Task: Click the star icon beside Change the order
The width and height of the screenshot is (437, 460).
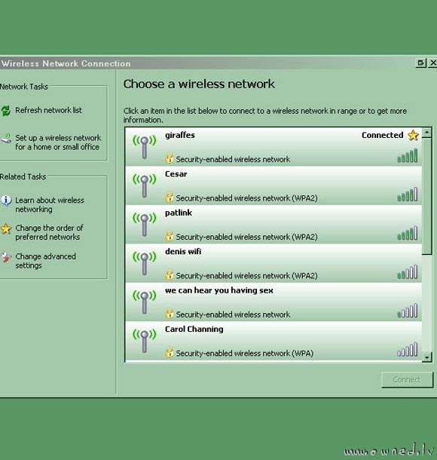Action: tap(6, 228)
